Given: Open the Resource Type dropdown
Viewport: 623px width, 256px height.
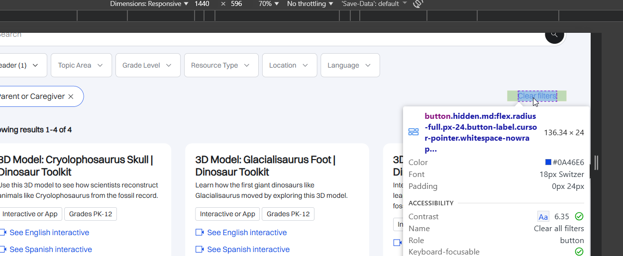Looking at the screenshot, I should click(221, 65).
